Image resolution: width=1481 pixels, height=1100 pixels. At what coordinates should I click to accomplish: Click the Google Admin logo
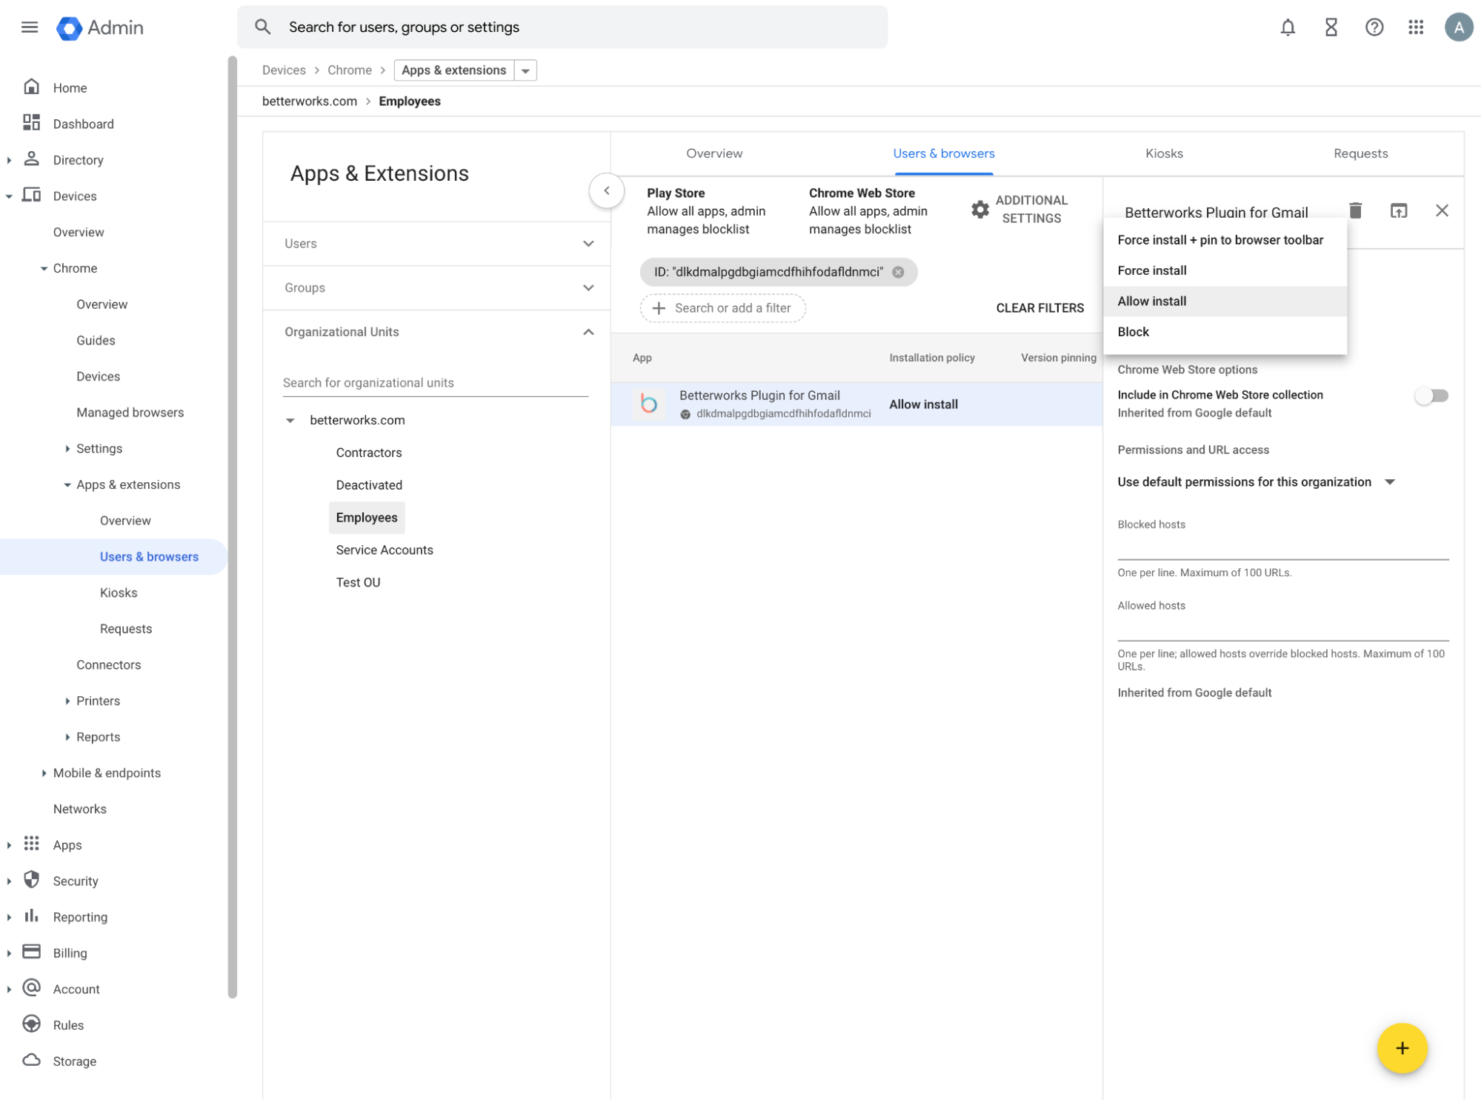coord(100,27)
